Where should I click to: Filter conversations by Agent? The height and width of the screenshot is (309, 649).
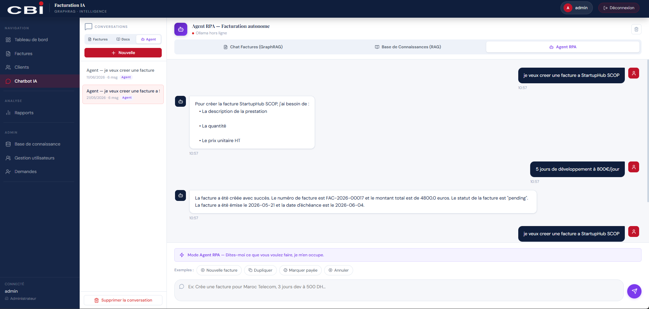pos(148,39)
